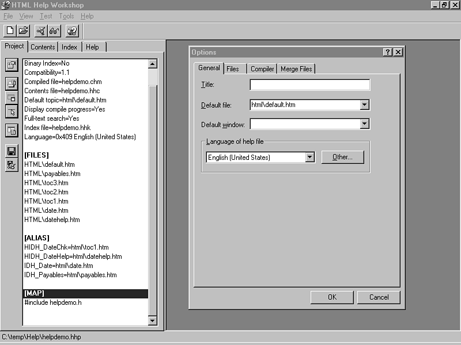
Task: Open a file using the folder icon
Action: pyautogui.click(x=23, y=30)
